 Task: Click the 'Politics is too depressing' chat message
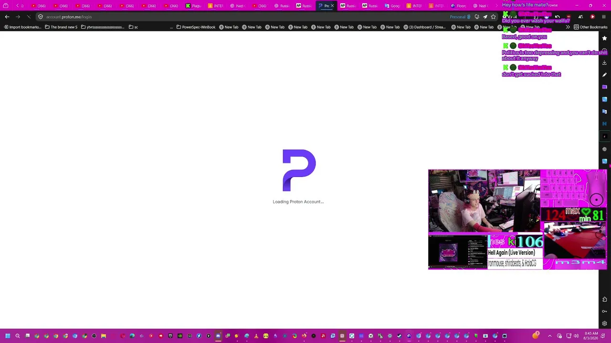[x=554, y=55]
